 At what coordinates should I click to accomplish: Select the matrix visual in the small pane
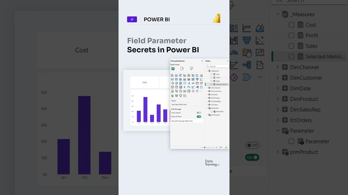[181, 87]
